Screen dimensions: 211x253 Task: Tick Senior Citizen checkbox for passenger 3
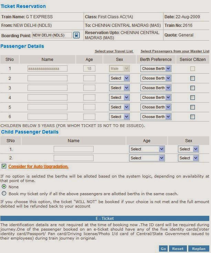click(192, 88)
